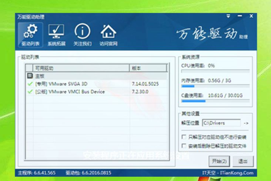Image resolution: width=271 pixels, height=181 pixels.
Task: Click 驱动包: 6.6.2016.0815 status text
Action: (x=88, y=173)
